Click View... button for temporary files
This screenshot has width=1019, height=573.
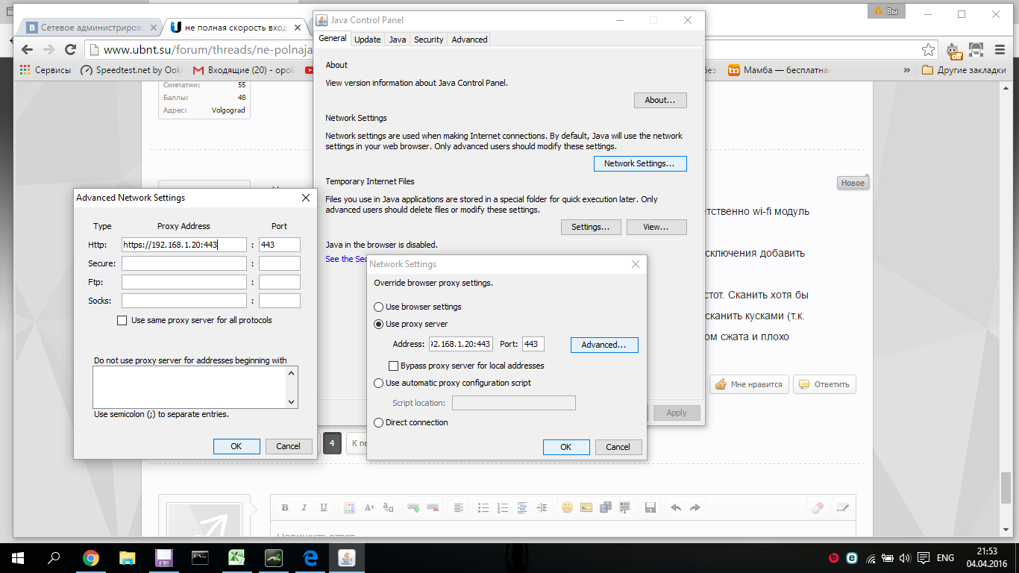[656, 227]
